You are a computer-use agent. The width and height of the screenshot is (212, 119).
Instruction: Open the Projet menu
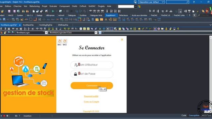[44, 6]
